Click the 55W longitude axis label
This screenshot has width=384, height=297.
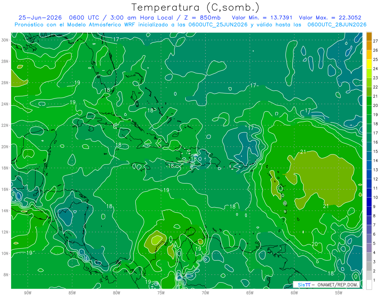339,293
